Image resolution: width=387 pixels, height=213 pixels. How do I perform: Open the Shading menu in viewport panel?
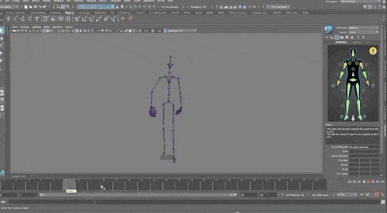24,27
